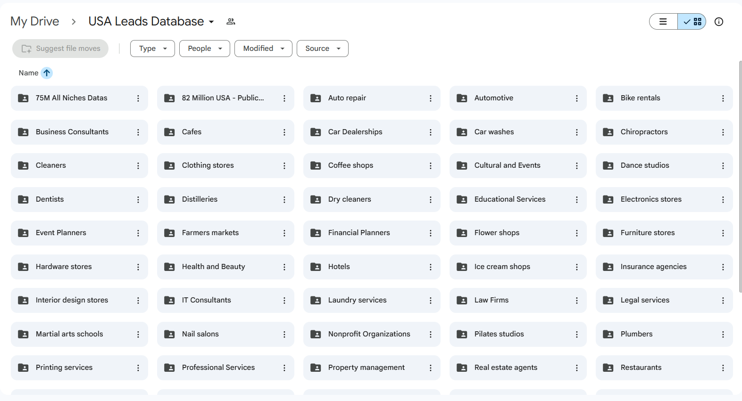Select the Ice cream shops folder
This screenshot has width=742, height=401.
click(518, 267)
